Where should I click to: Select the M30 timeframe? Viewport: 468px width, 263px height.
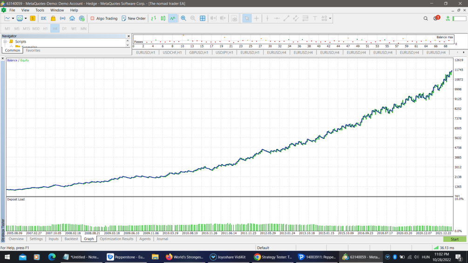[x=36, y=28]
